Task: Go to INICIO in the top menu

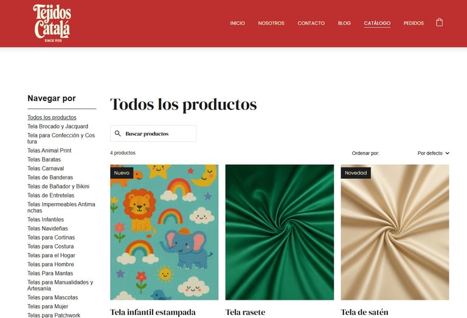Action: pos(237,23)
